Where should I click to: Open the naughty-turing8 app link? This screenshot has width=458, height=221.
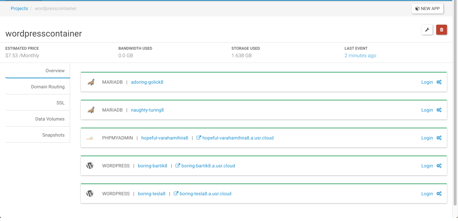147,110
